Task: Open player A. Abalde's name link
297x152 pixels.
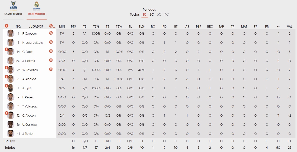Action: [29, 79]
